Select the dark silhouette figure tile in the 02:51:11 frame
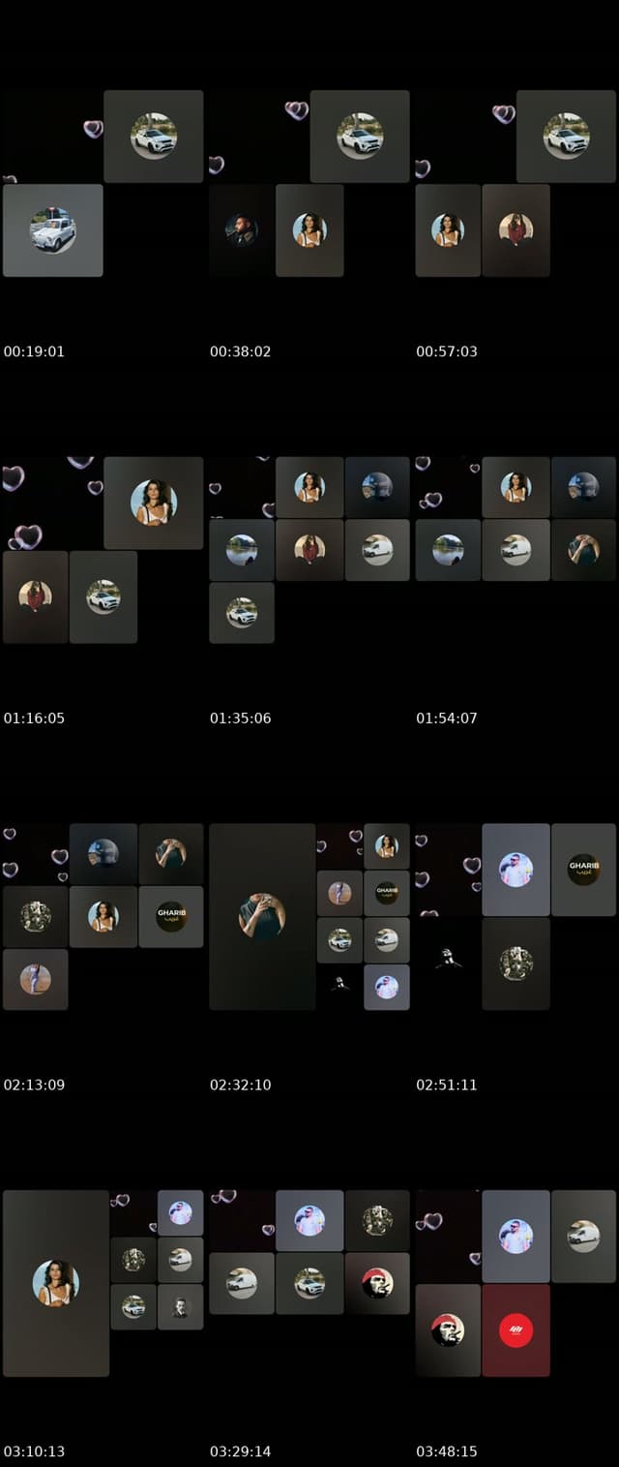This screenshot has width=619, height=1467. click(448, 963)
